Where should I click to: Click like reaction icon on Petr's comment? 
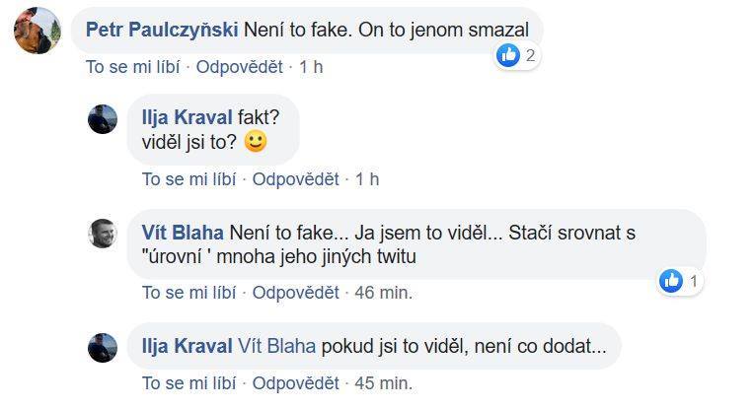tap(509, 55)
